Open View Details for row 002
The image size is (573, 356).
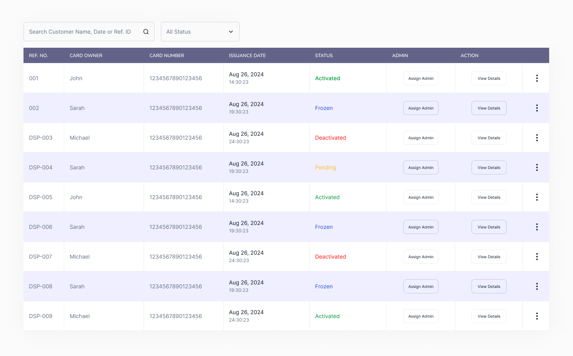(489, 108)
